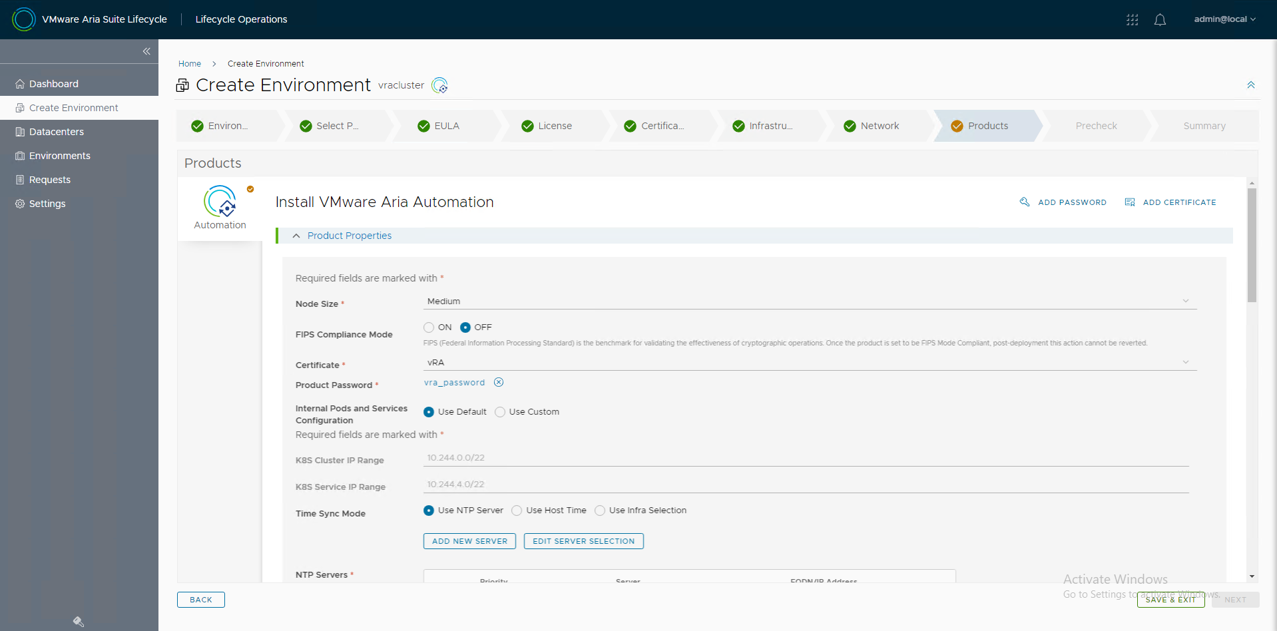Click the K8S Cluster IP Range field
1277x631 pixels.
[x=806, y=458]
